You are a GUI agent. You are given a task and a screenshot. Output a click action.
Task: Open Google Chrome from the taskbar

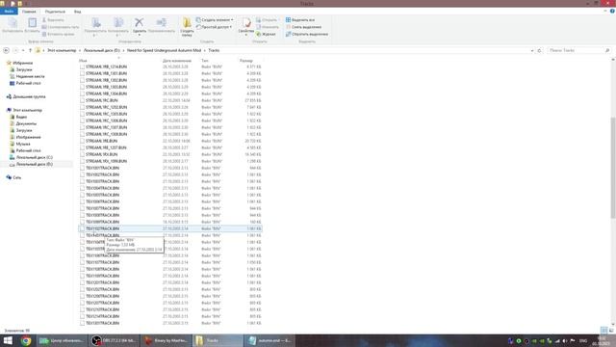[x=26, y=340]
